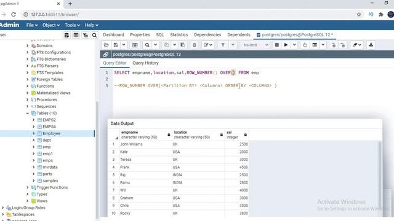Open the Edit pencil dropdown button
Image resolution: width=394 pixels, height=221 pixels.
click(x=208, y=45)
